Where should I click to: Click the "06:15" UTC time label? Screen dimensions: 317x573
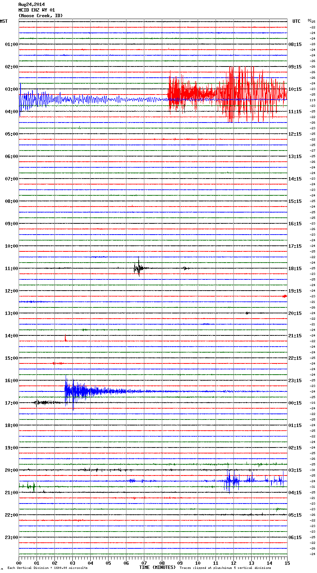coord(295,537)
